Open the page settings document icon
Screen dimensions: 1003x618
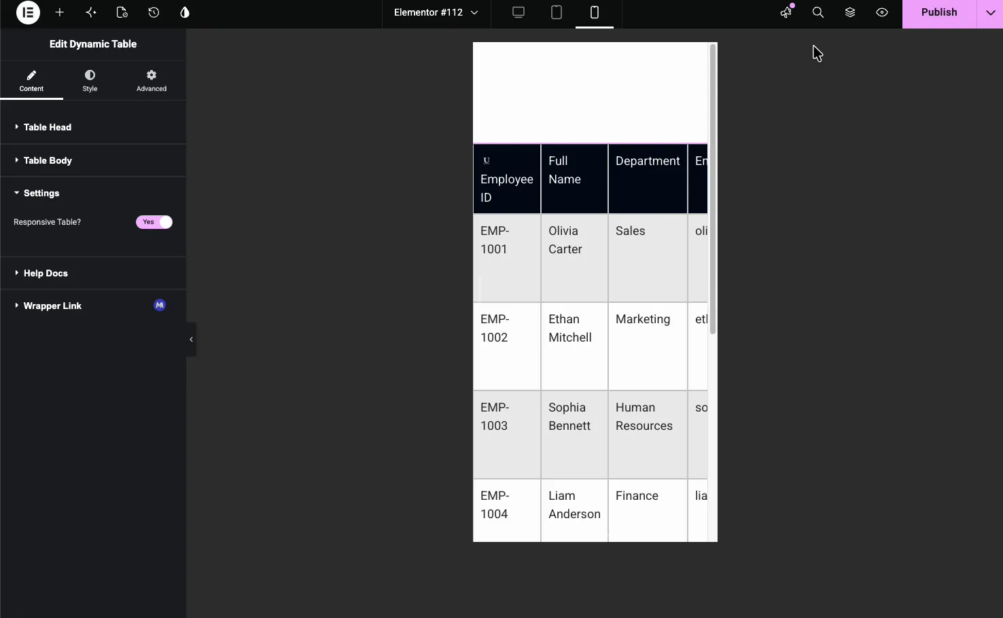click(x=122, y=13)
